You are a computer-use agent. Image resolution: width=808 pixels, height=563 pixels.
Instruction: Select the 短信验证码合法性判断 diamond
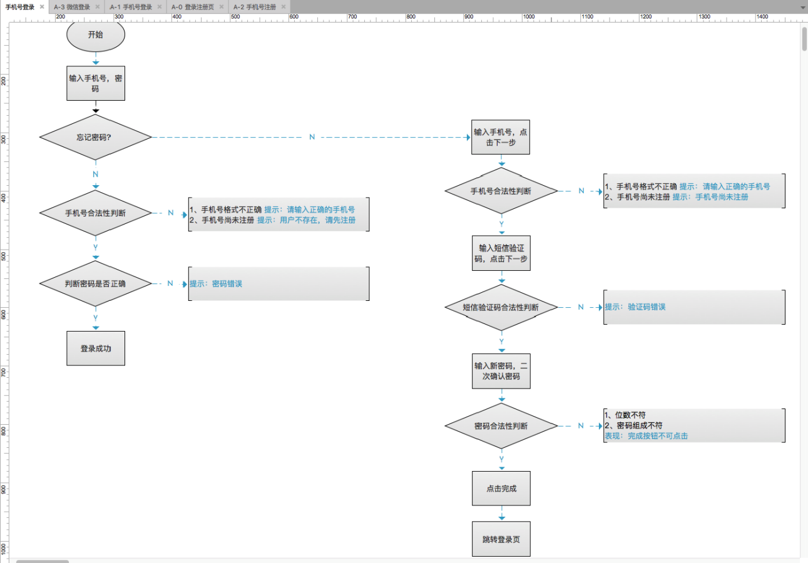(501, 308)
